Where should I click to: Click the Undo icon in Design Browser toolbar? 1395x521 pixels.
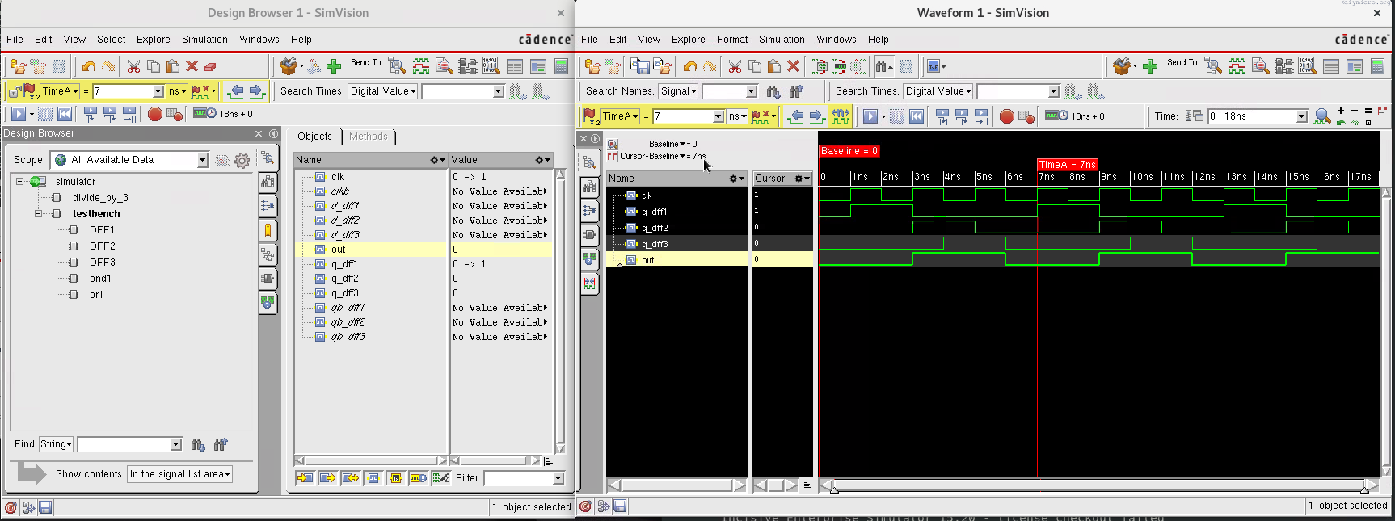coord(89,66)
